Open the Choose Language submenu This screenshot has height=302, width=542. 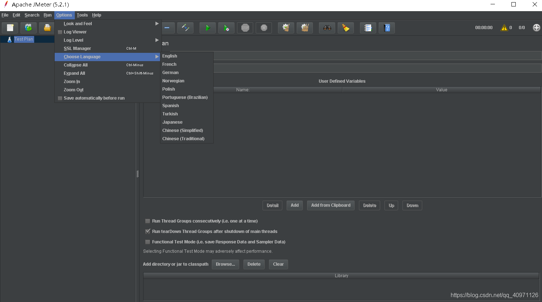(x=107, y=57)
